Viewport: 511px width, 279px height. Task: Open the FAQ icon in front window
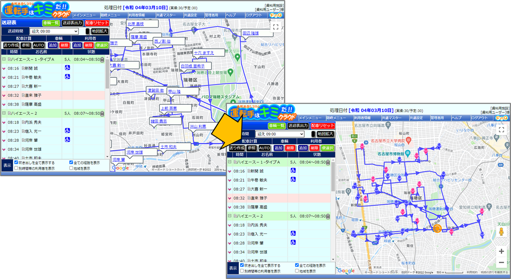coord(502,118)
